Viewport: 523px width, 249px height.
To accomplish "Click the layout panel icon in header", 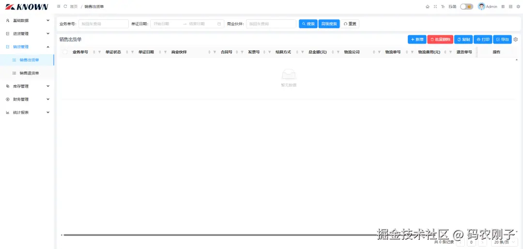I will [x=511, y=7].
